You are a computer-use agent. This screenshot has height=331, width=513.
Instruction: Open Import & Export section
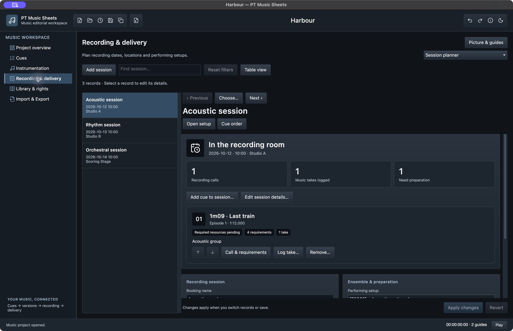point(38,99)
